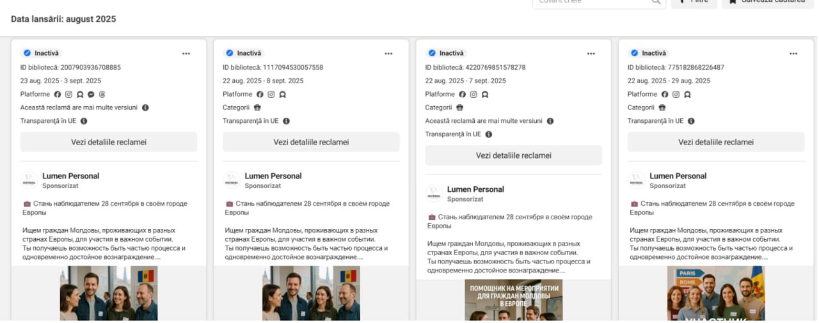
Task: Click Lumen Personal avatar in ad 22 aug.–7 sept.
Action: pyautogui.click(x=434, y=194)
